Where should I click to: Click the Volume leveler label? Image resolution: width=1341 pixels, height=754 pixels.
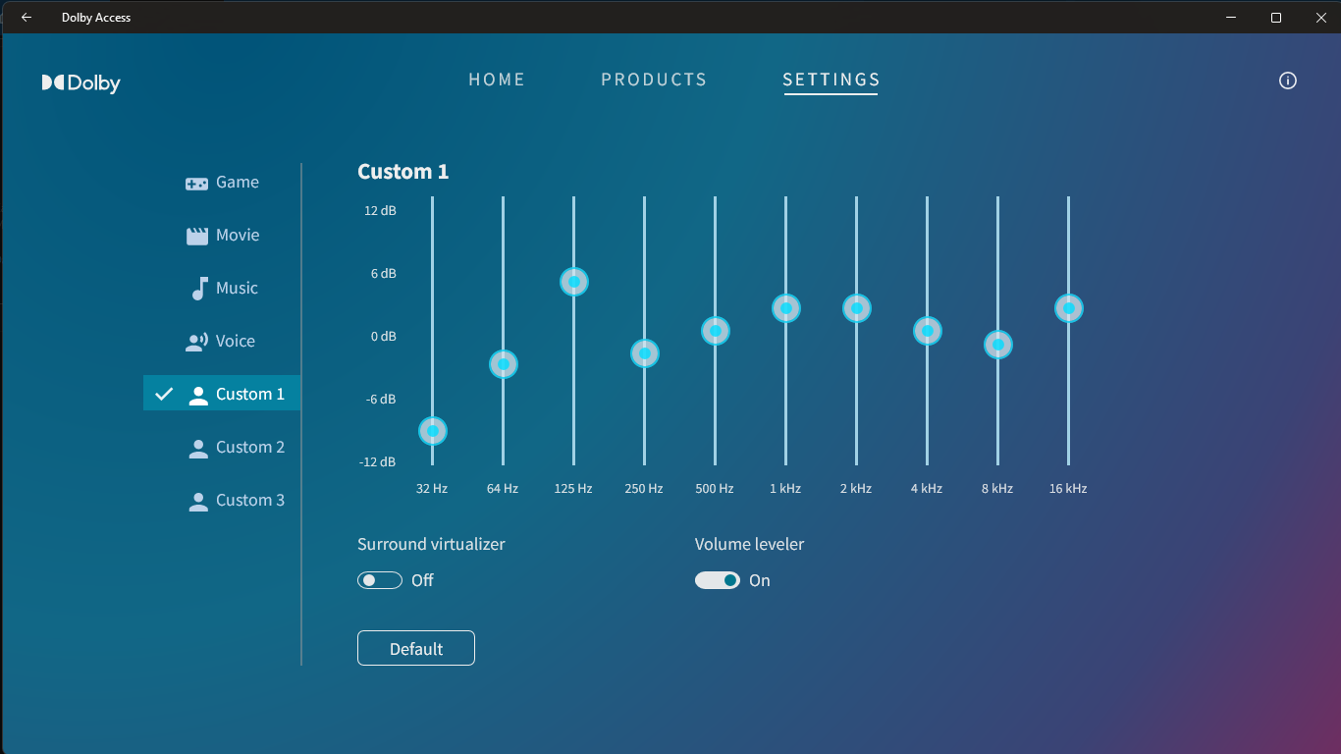click(x=749, y=544)
